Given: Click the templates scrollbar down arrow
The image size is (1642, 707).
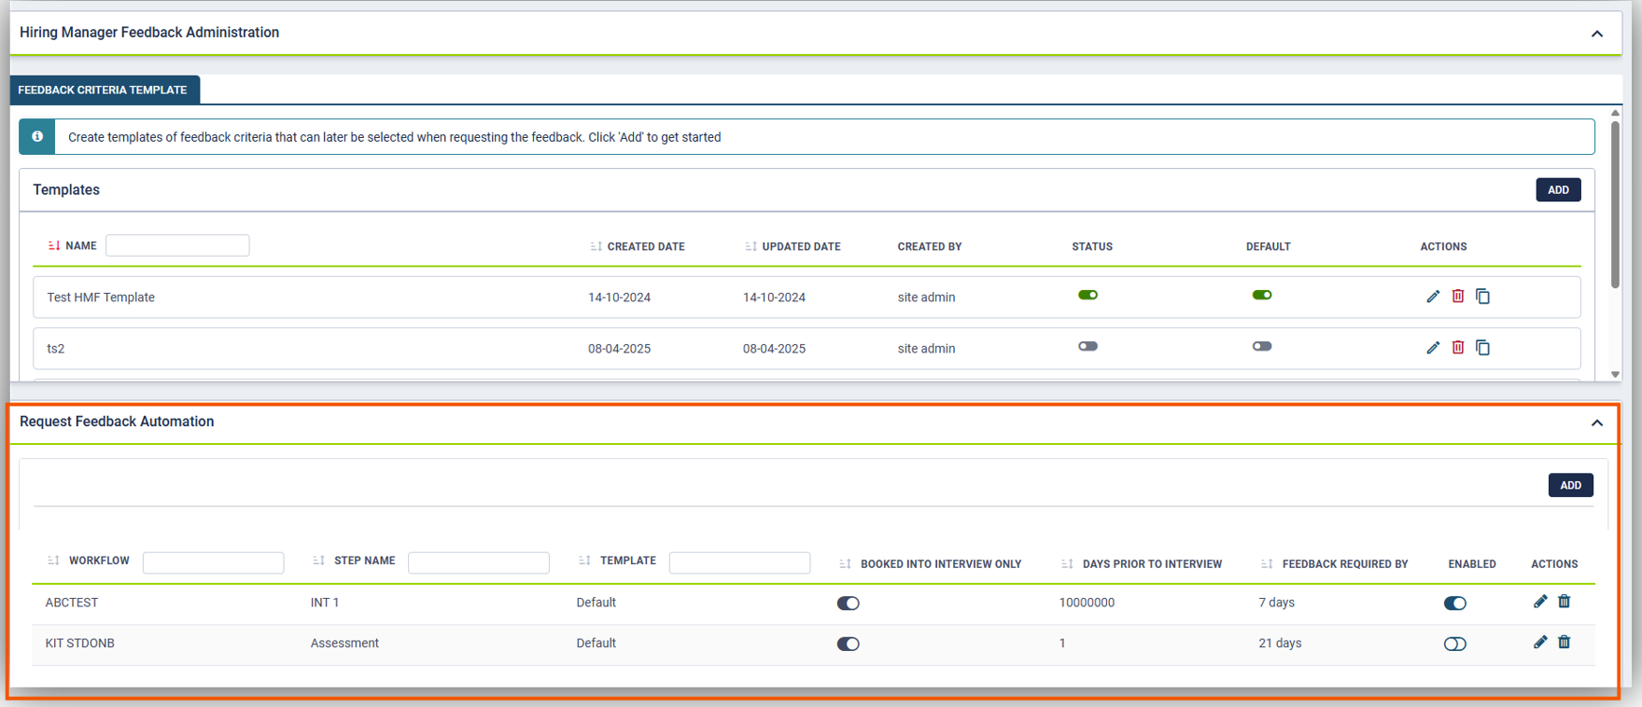Looking at the screenshot, I should coord(1615,374).
